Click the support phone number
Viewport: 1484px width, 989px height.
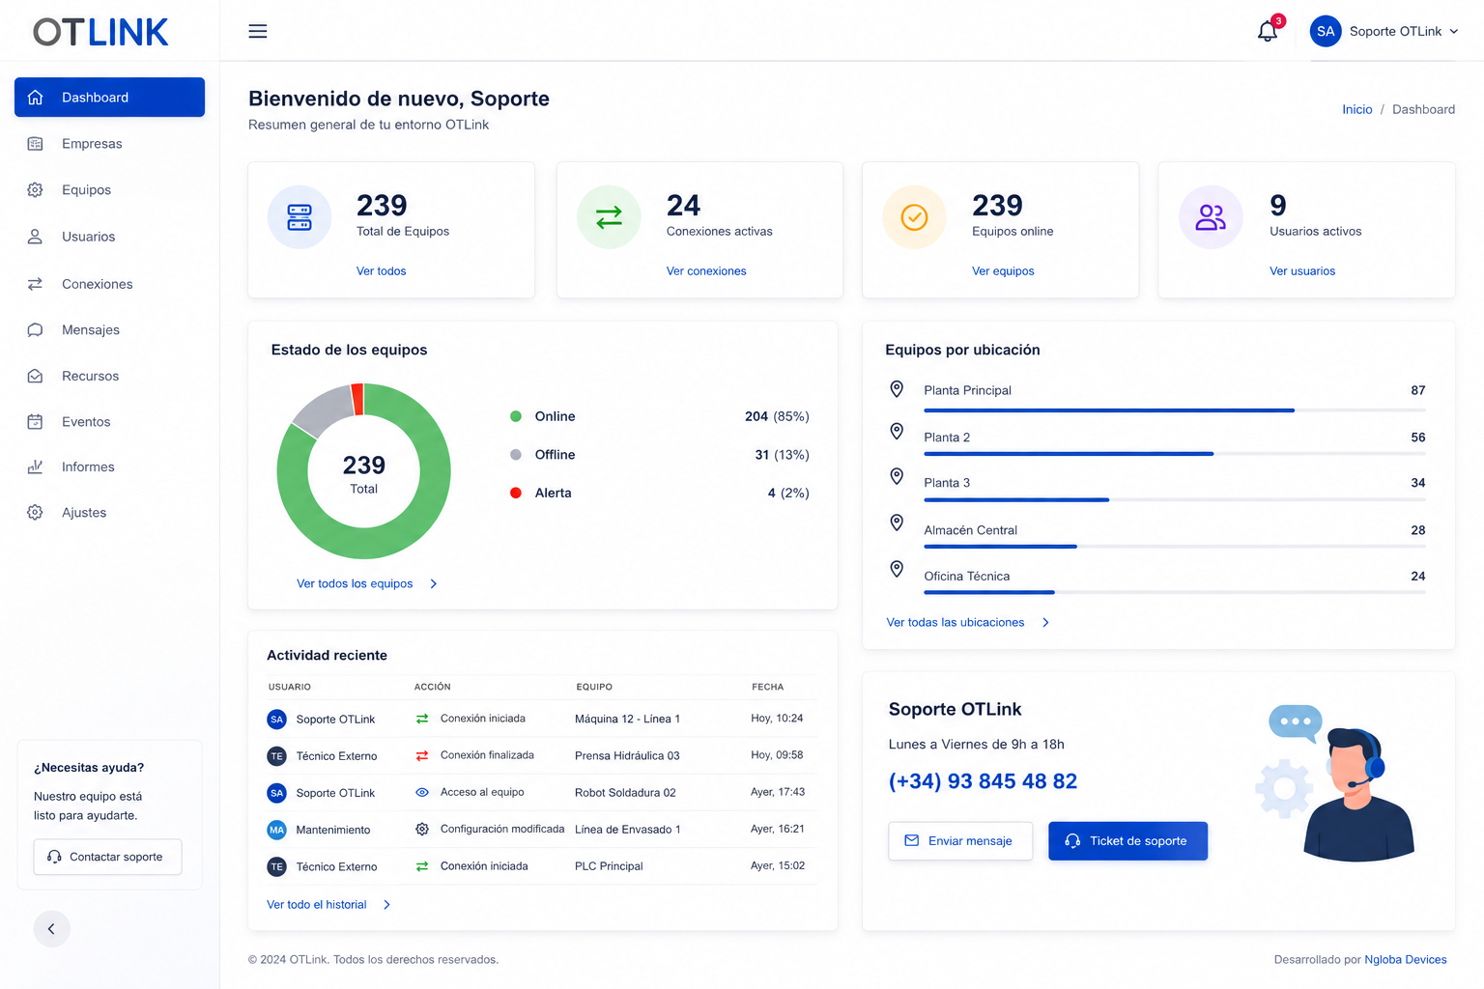(983, 781)
